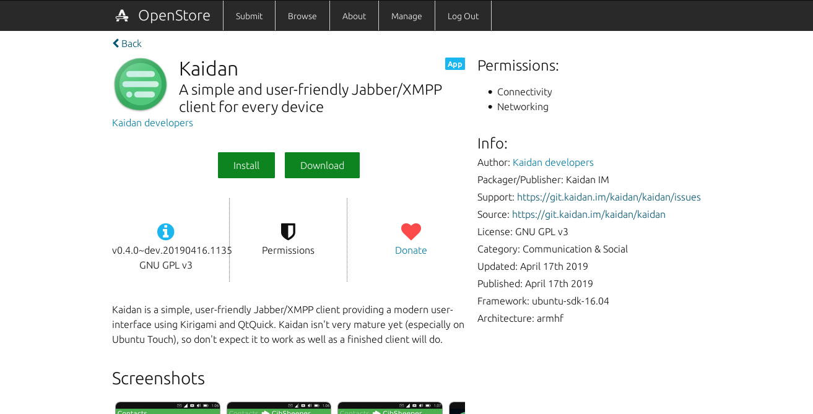Click the green Download button
Image resolution: width=813 pixels, height=414 pixels.
pos(322,165)
